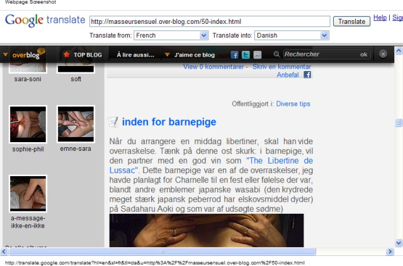The image size is (403, 266).
Task: Click the Google translate logo
Action: (x=45, y=20)
